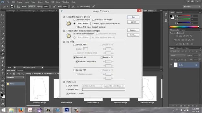Click the Run button
The width and height of the screenshot is (202, 113).
click(133, 17)
